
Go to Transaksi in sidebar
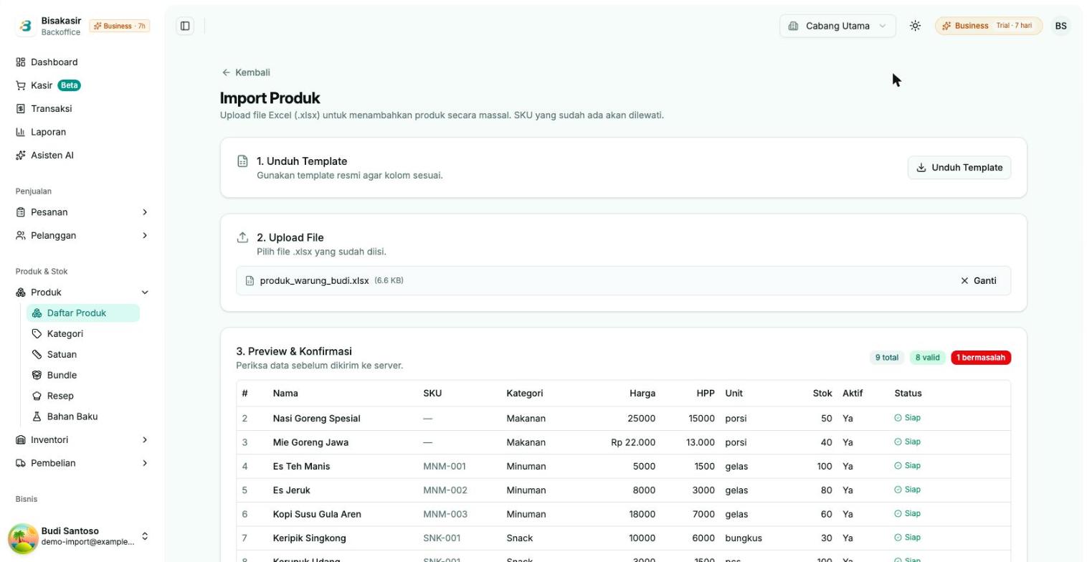coord(81,109)
